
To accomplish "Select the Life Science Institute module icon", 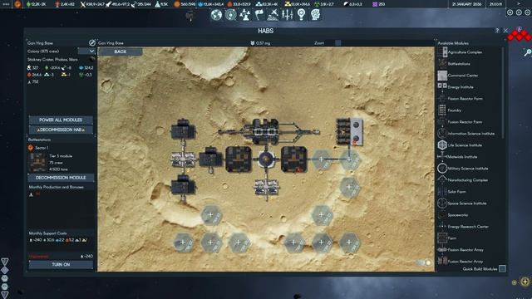I will pos(442,145).
